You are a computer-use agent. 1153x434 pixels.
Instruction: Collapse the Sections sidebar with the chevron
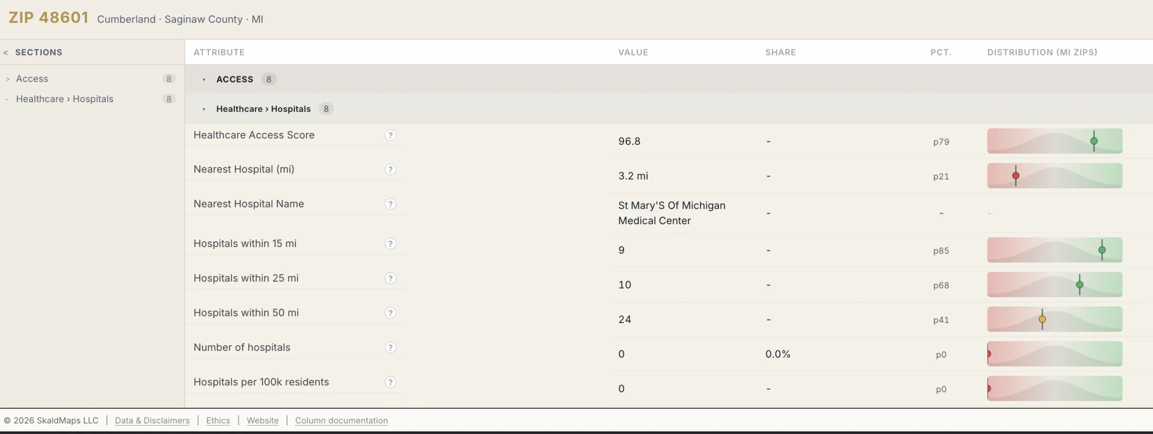(x=6, y=52)
